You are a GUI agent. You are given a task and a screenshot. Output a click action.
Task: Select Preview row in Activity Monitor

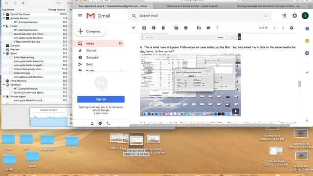coord(37,49)
